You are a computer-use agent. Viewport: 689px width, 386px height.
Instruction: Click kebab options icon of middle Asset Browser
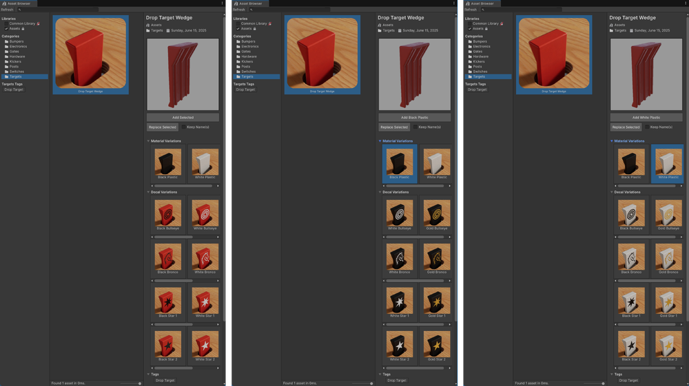(x=454, y=3)
